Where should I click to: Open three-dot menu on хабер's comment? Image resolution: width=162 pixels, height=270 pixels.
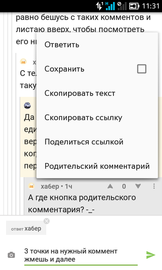click(x=154, y=186)
